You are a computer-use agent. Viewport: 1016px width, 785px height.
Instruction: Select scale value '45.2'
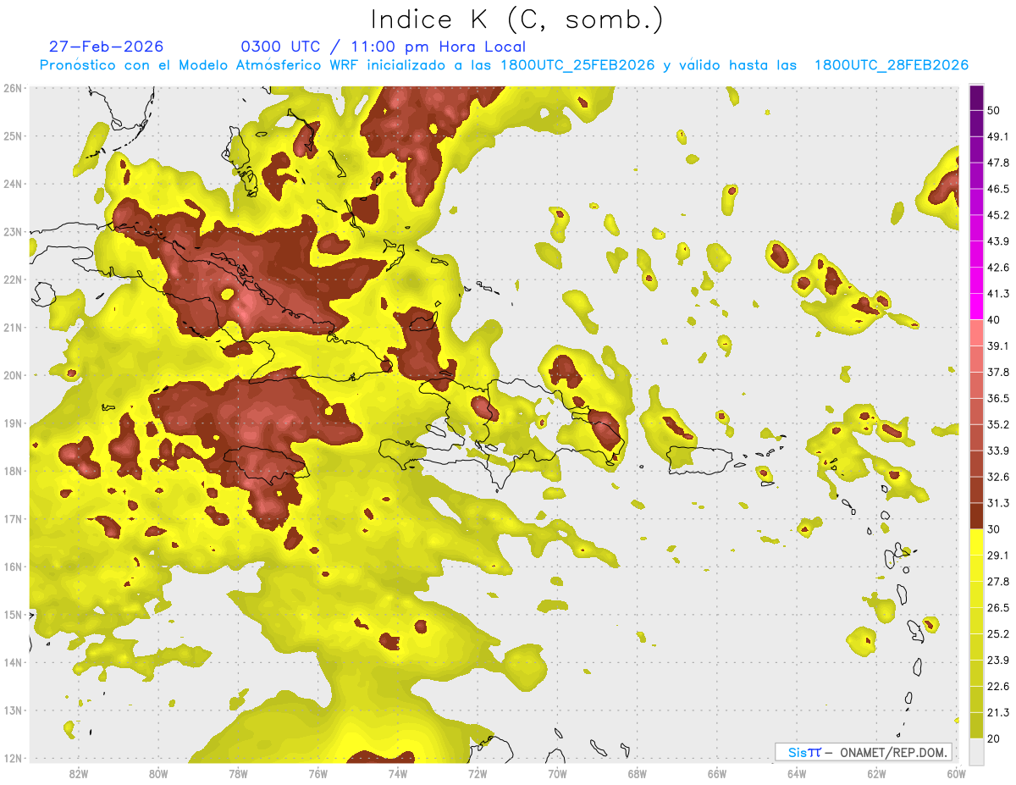coord(998,214)
